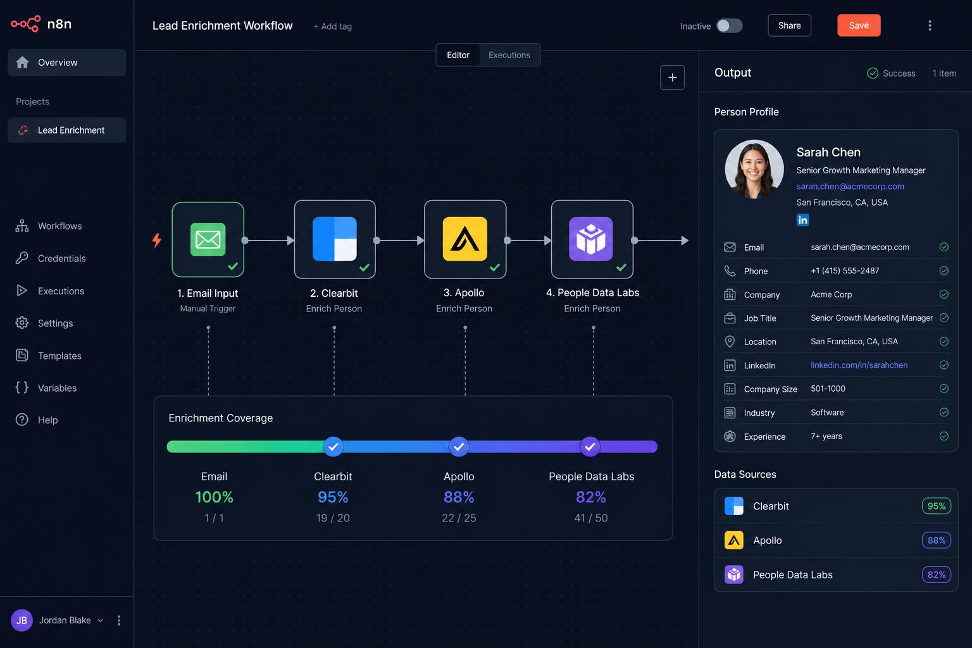Click the Job Title briefcase icon
Image resolution: width=972 pixels, height=648 pixels.
[730, 318]
